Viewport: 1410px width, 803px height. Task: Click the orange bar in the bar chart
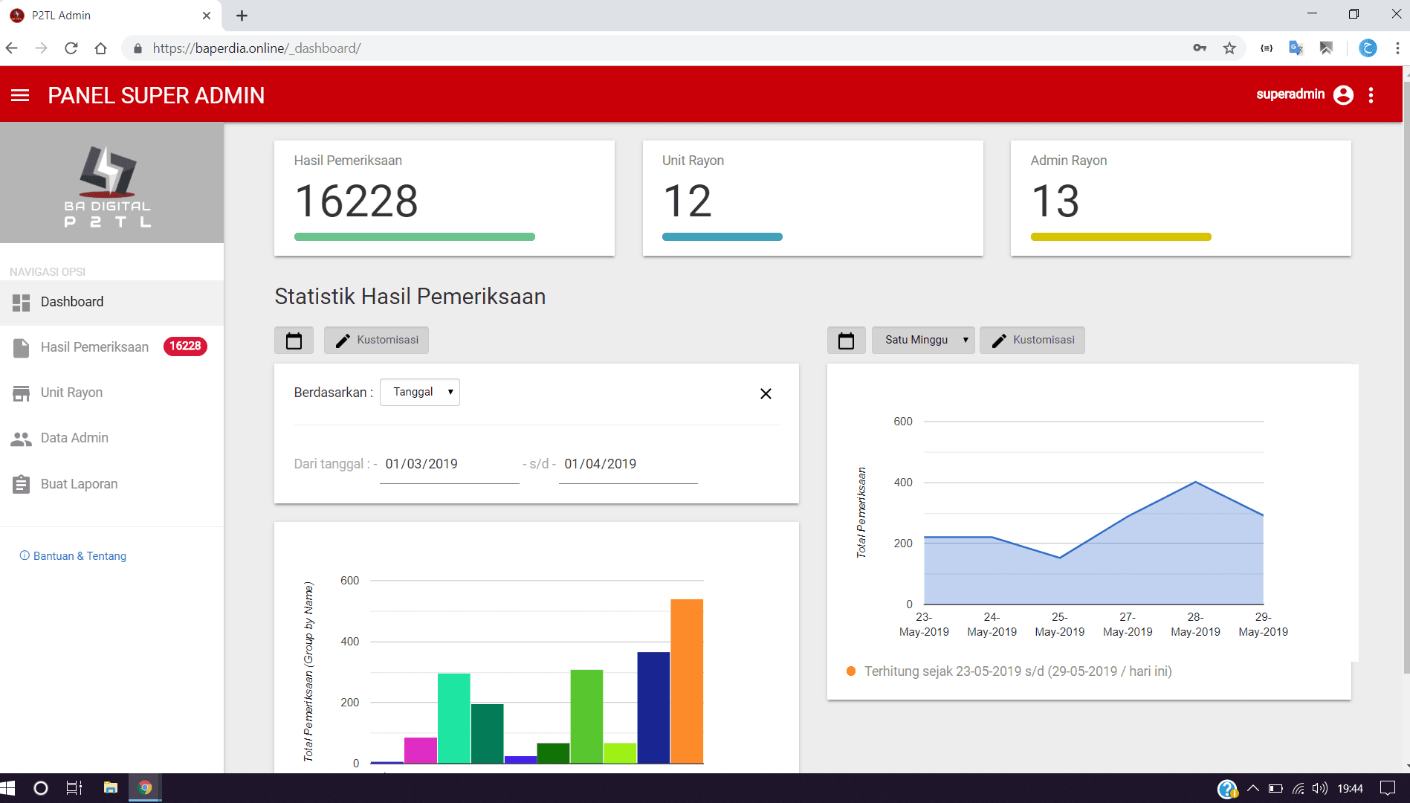687,681
